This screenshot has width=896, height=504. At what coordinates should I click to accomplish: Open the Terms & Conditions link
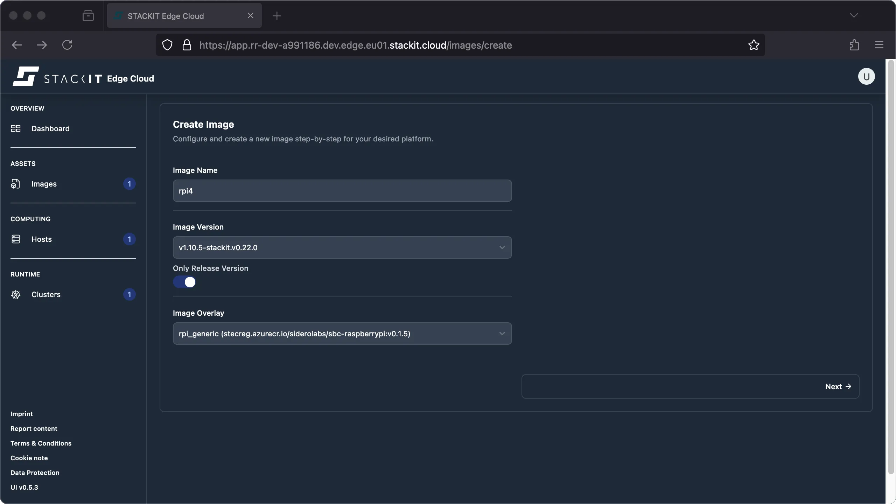(x=41, y=443)
